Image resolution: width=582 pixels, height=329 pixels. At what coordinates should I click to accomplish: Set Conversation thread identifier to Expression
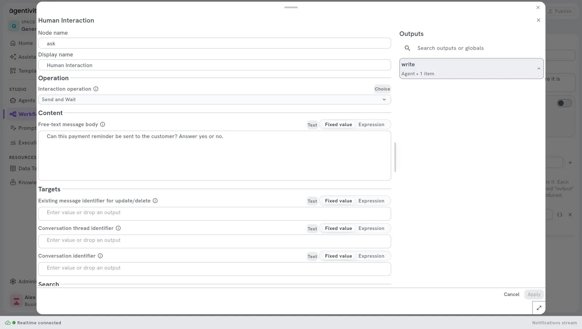[x=371, y=228]
